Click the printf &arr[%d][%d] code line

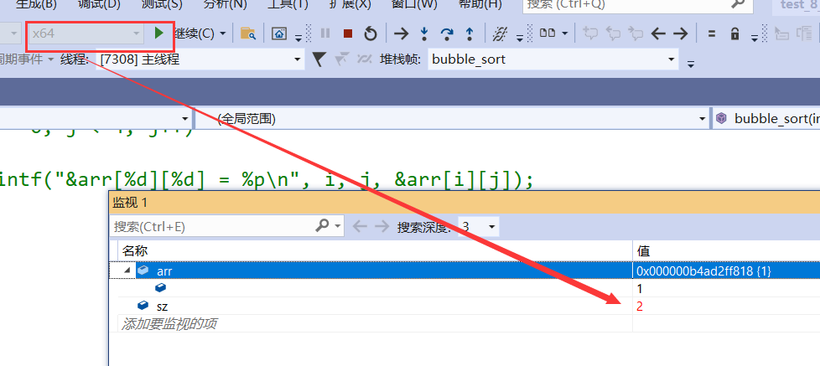[267, 181]
